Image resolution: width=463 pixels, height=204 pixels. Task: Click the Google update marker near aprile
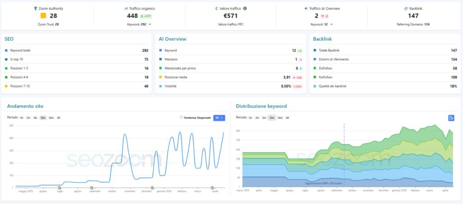pyautogui.click(x=212, y=187)
